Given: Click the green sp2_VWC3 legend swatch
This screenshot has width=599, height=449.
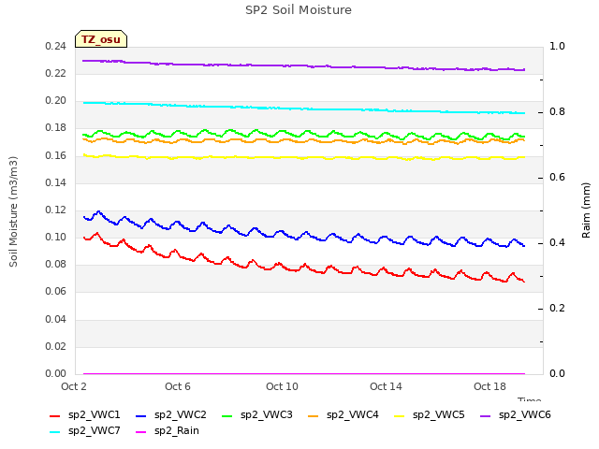Looking at the screenshot, I should pos(227,415).
